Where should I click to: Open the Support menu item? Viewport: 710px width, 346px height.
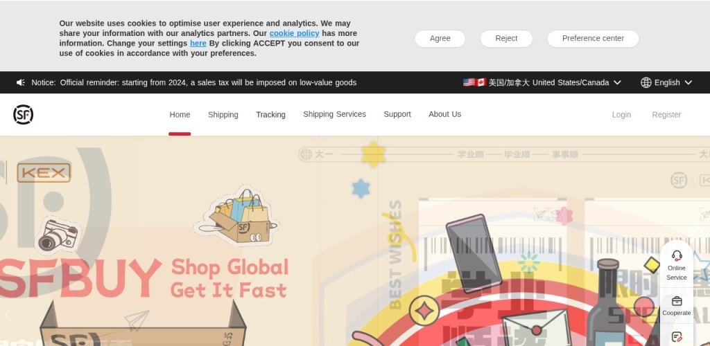397,114
